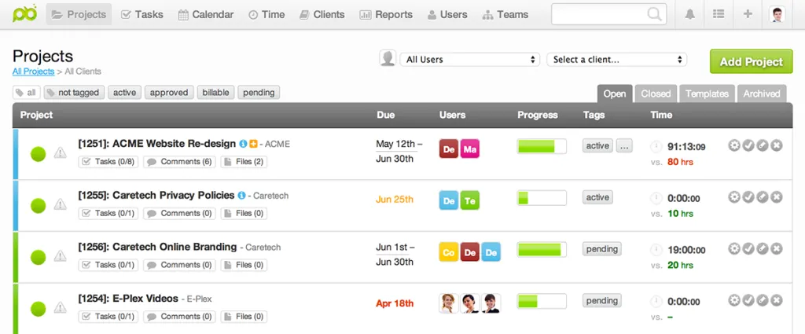Toggle the 'billable' tag filter

coord(215,93)
